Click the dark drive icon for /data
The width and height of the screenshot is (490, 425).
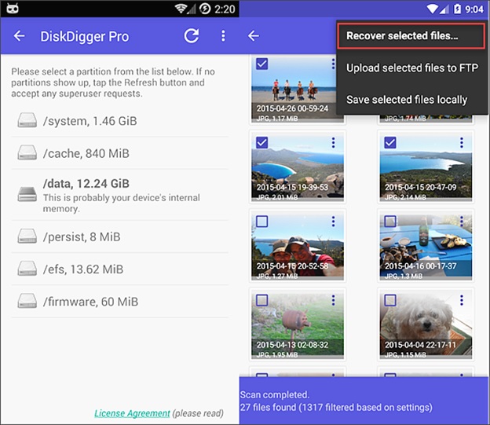point(27,194)
